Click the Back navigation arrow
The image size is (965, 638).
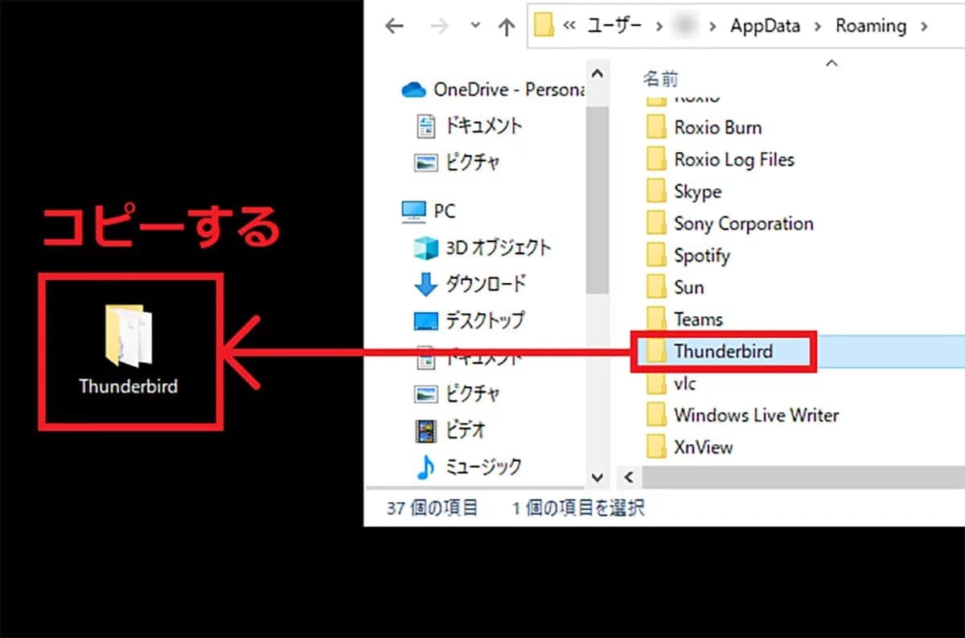(x=394, y=27)
